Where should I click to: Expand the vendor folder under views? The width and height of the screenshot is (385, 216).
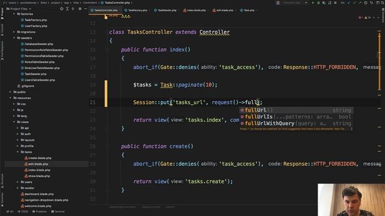(17, 188)
